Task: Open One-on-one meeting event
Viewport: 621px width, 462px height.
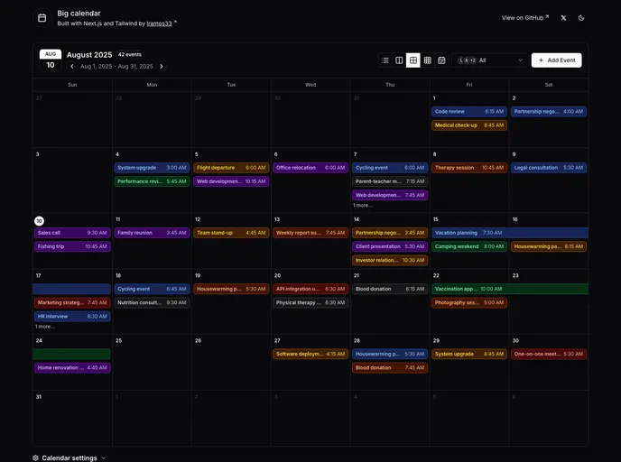Action: click(x=549, y=354)
